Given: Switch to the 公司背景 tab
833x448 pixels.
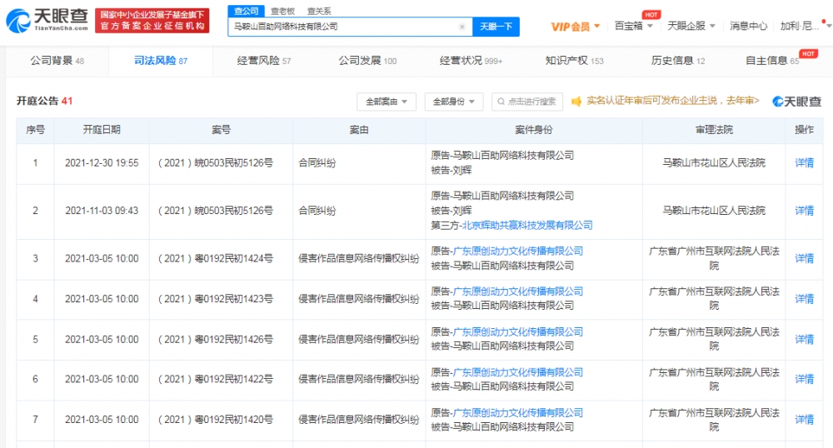Looking at the screenshot, I should point(57,61).
